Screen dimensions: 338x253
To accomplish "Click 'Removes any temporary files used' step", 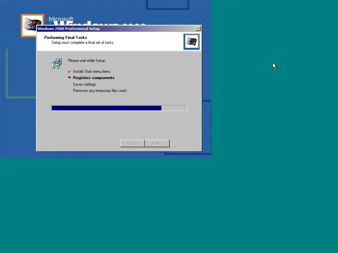I will [100, 91].
